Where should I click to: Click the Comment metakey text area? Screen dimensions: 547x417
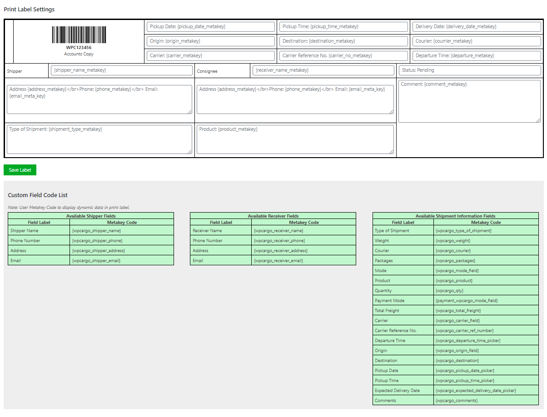coord(469,101)
